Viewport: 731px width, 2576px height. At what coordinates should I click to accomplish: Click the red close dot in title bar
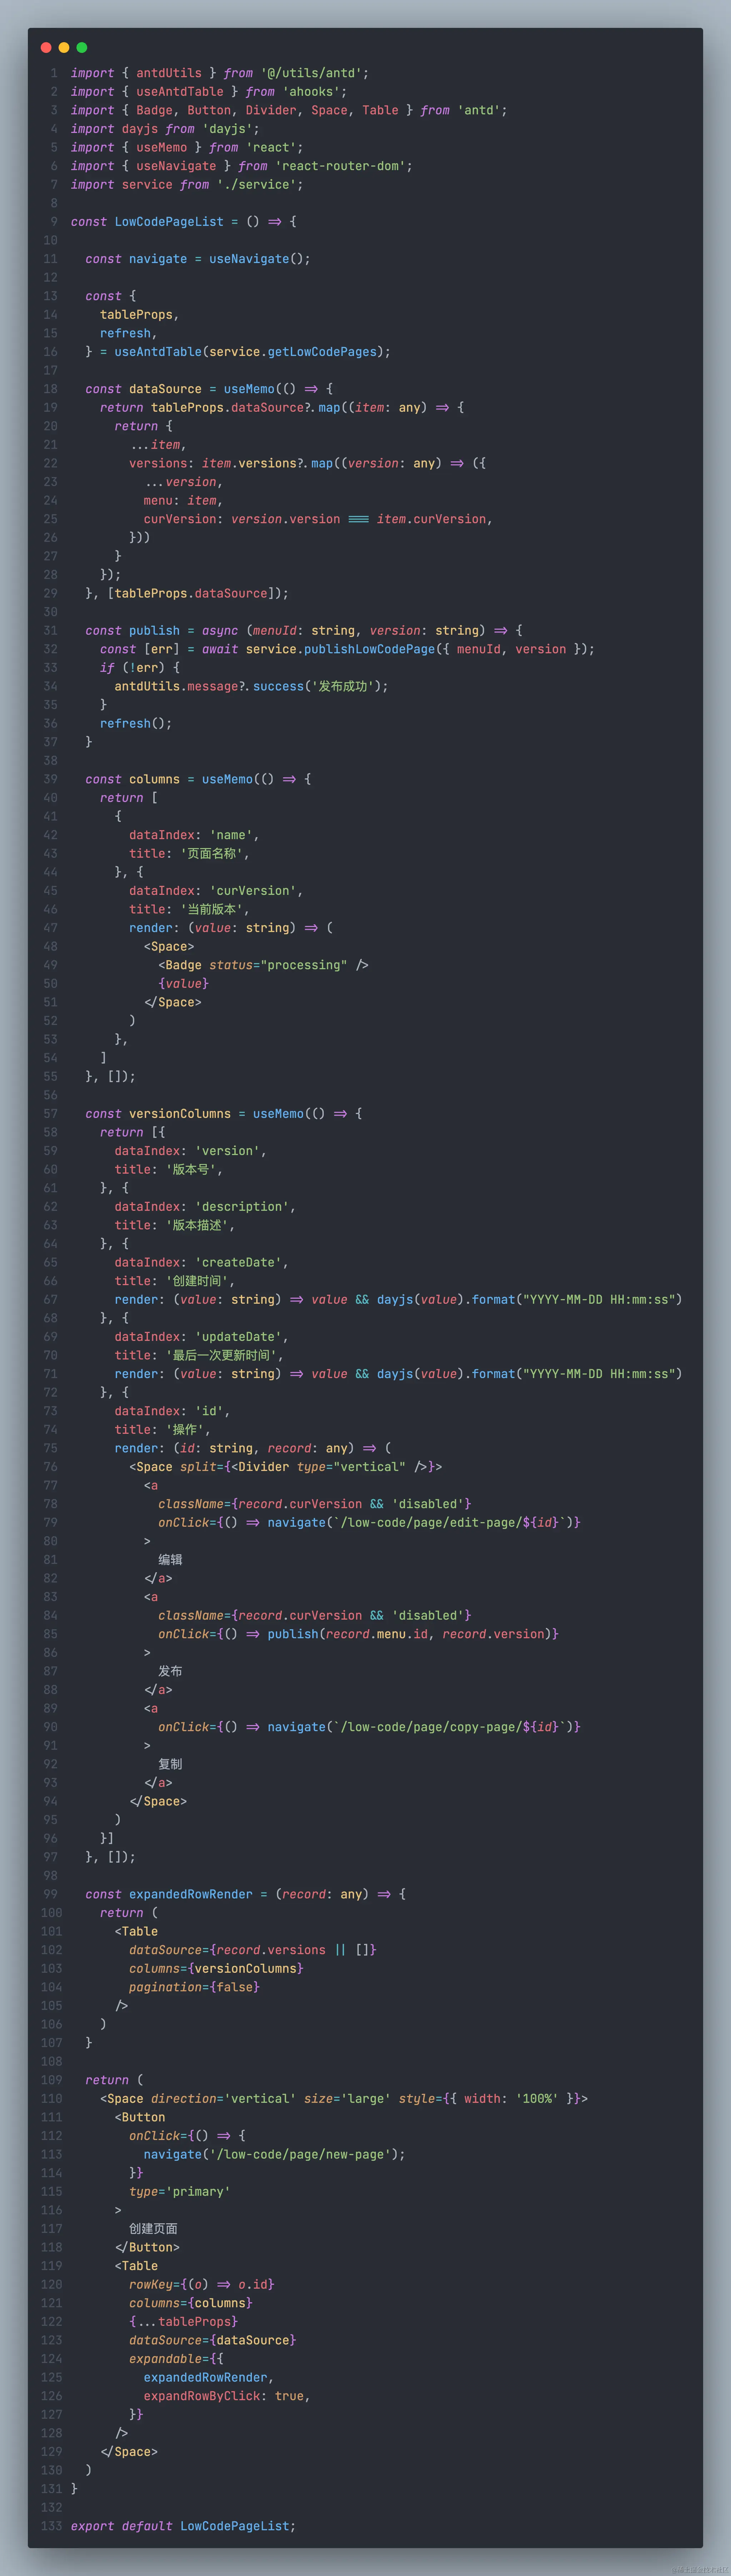(x=46, y=47)
